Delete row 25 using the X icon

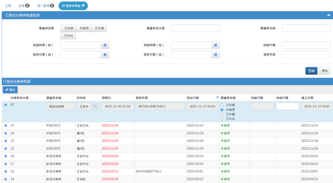coord(6,125)
